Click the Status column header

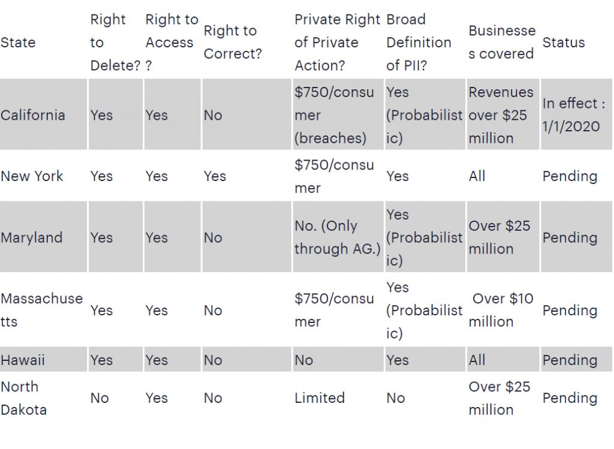[x=564, y=43]
